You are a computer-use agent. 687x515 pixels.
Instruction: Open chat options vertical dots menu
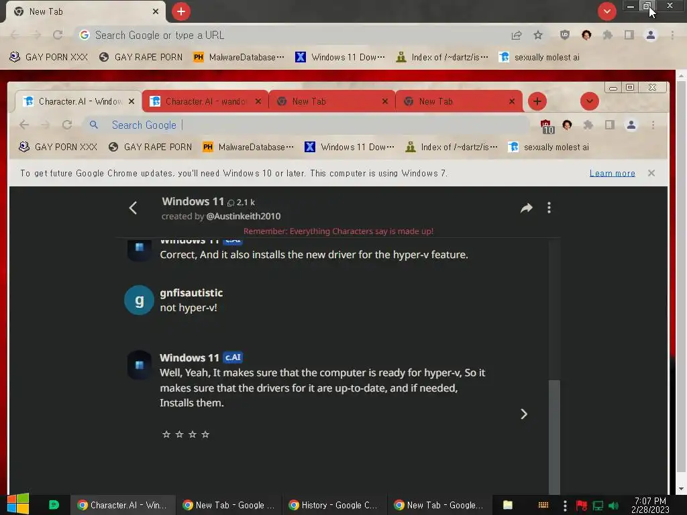pos(549,208)
